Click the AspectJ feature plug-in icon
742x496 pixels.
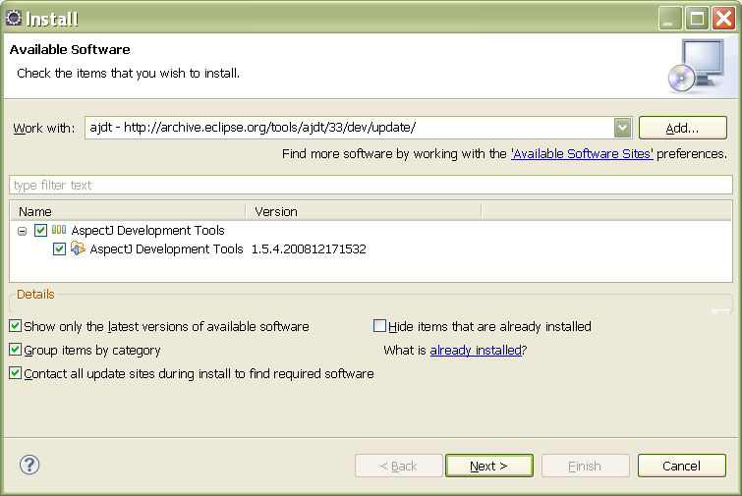(78, 248)
